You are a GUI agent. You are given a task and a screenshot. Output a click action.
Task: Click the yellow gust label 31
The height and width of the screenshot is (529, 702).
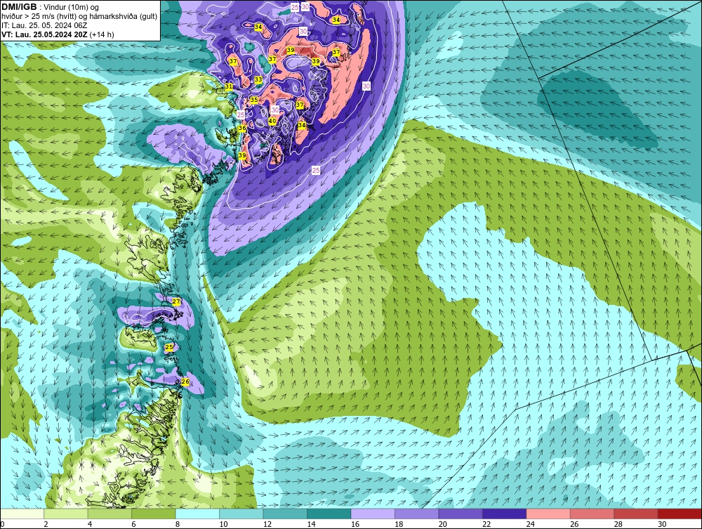tap(229, 86)
